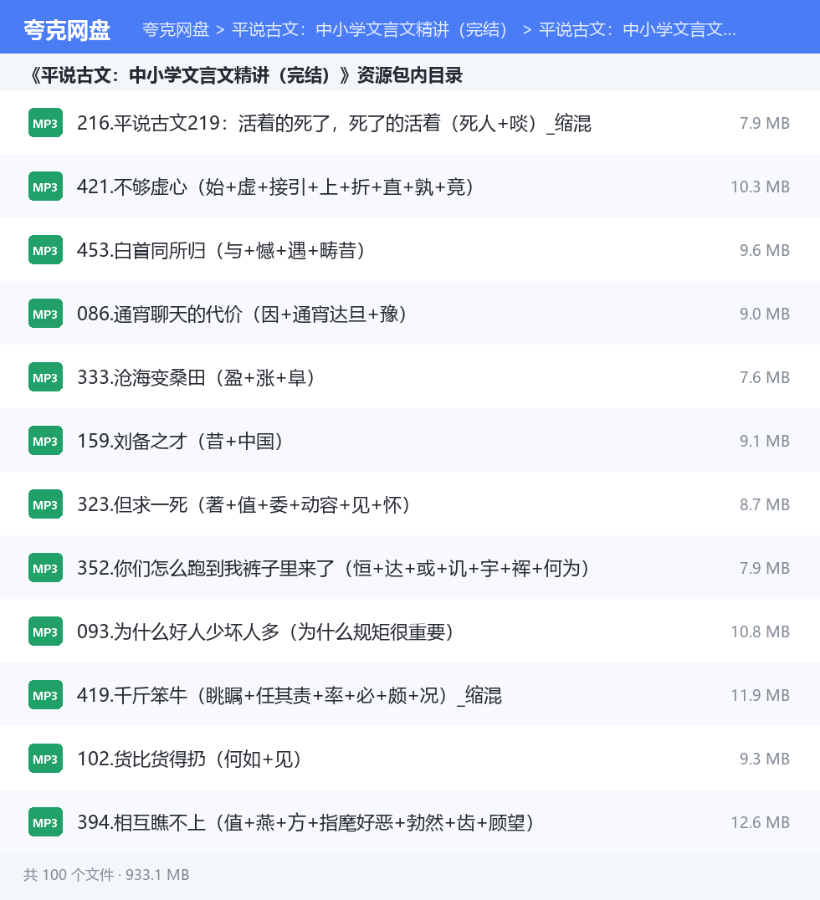Click the 9.1 MB size value

[x=764, y=441]
